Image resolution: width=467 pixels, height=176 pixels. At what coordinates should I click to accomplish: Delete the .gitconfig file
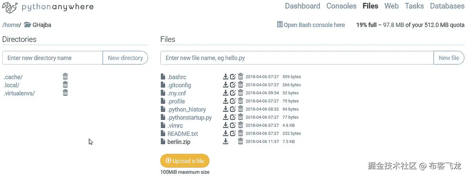(x=241, y=85)
